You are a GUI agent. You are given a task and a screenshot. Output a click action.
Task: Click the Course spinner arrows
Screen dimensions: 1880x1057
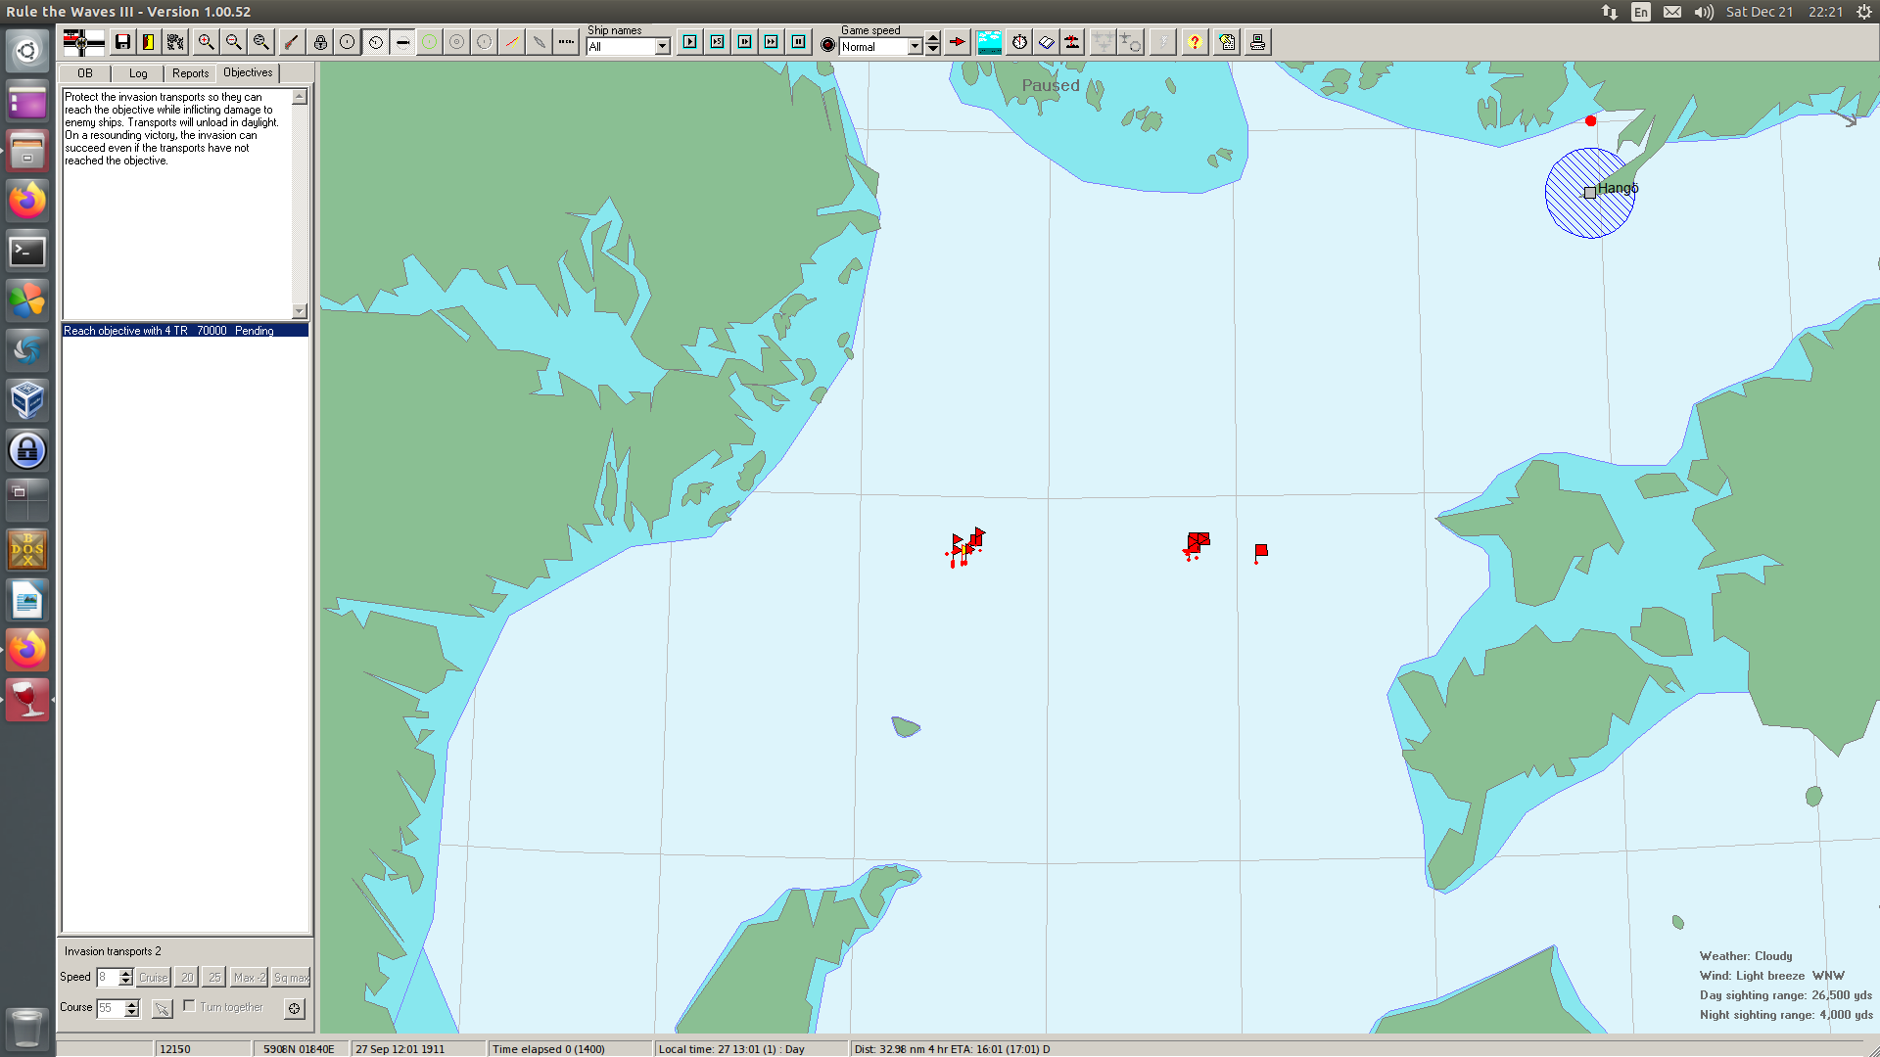132,1008
